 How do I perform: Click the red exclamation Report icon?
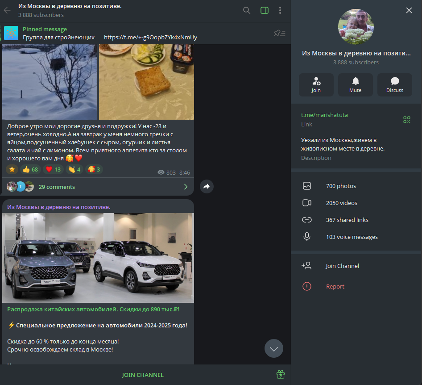click(307, 286)
